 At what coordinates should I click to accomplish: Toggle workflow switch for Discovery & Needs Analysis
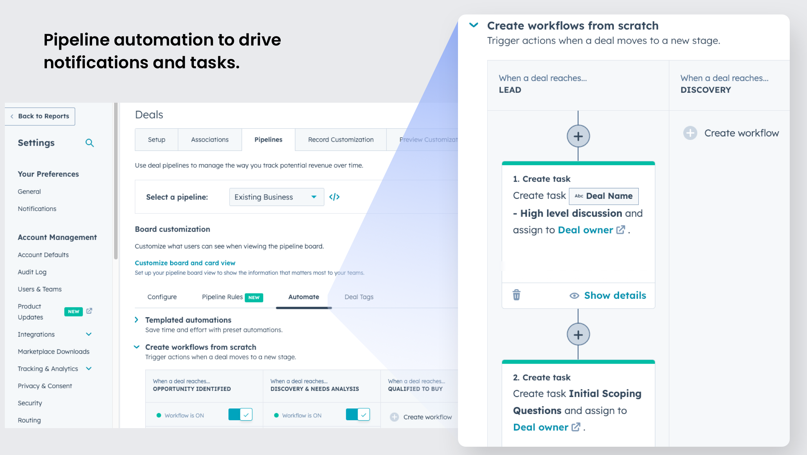[358, 415]
